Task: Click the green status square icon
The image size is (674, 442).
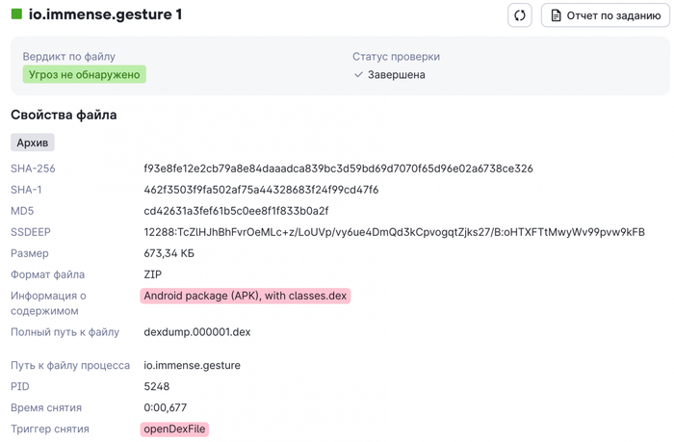Action: 16,13
